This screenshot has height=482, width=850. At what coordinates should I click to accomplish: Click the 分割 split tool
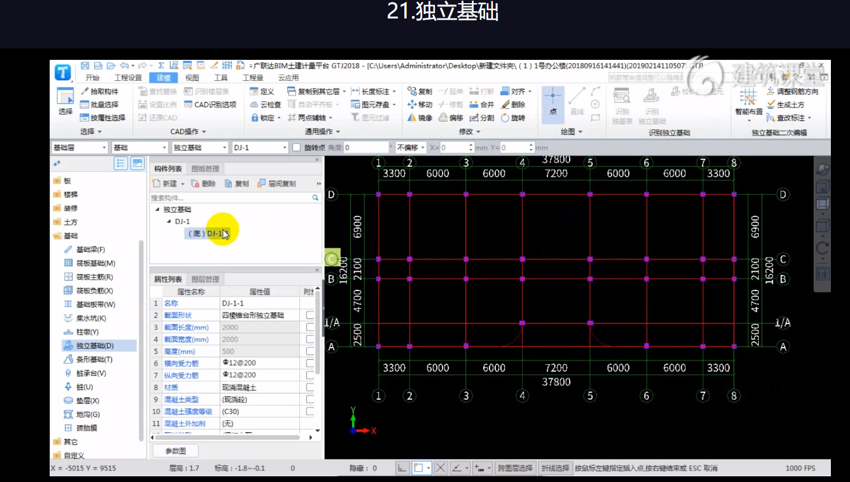481,118
